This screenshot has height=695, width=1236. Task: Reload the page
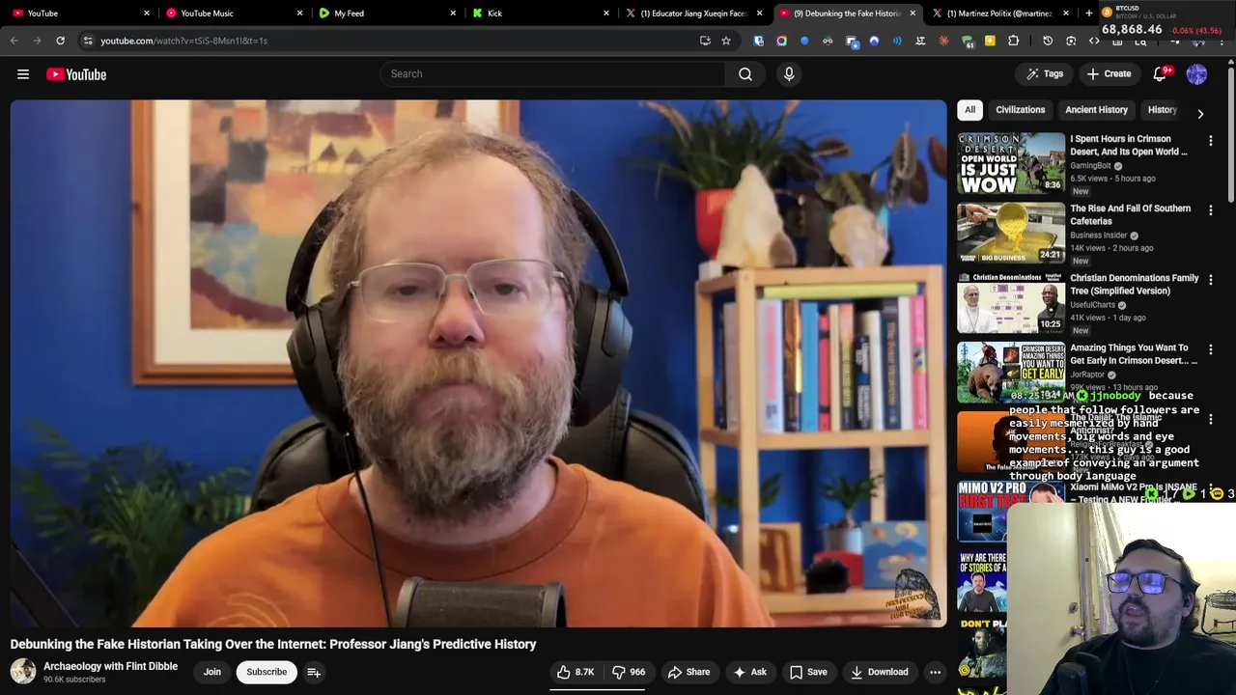tap(60, 41)
